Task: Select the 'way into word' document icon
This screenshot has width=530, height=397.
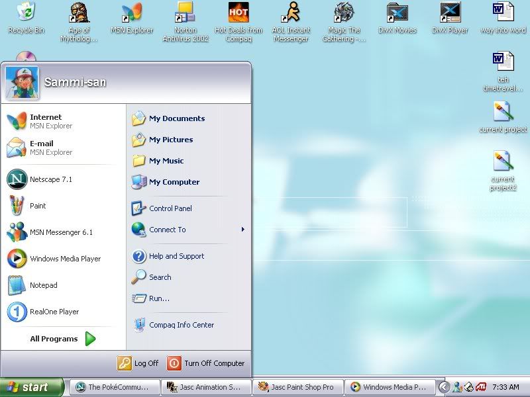Action: coord(503,18)
